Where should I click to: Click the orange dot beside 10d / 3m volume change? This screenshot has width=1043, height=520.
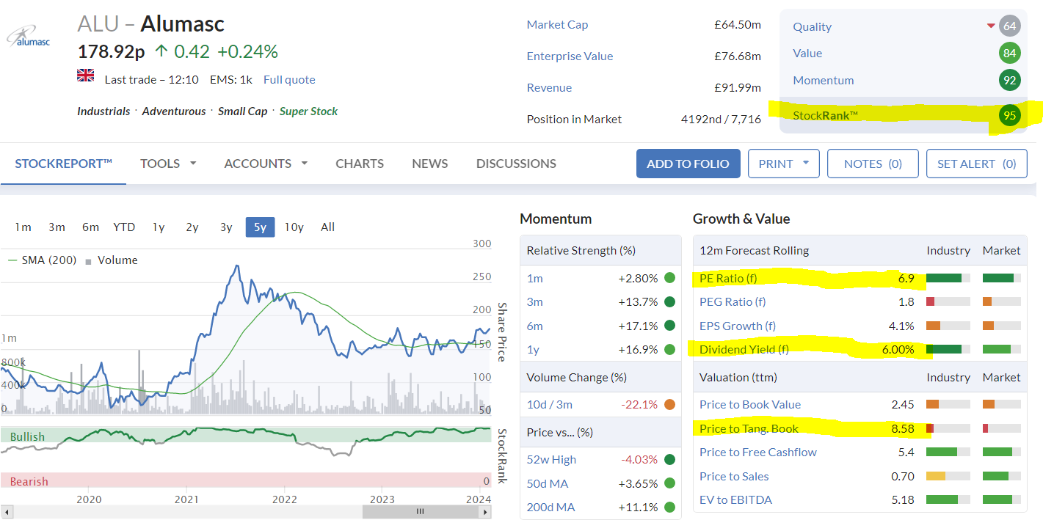coord(669,404)
